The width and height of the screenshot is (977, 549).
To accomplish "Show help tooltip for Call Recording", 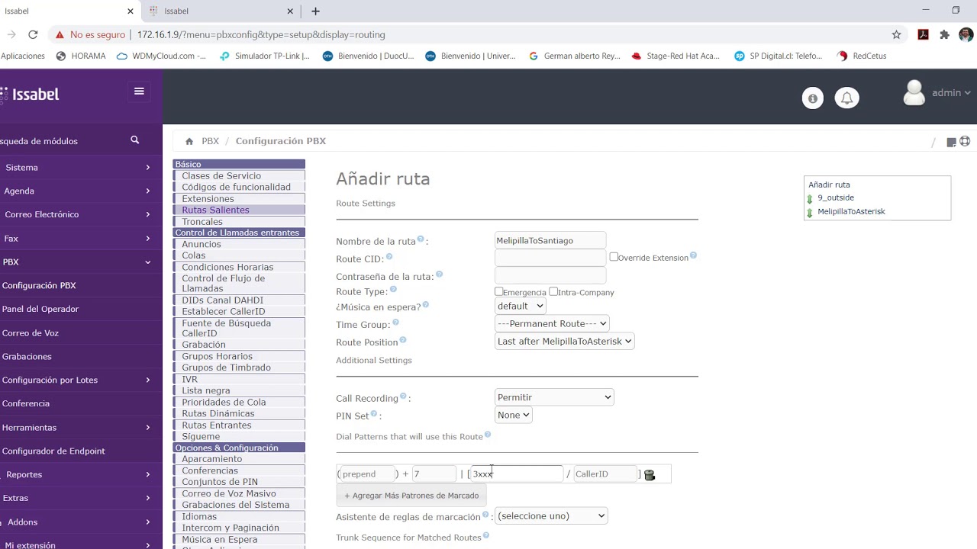I will pyautogui.click(x=403, y=396).
